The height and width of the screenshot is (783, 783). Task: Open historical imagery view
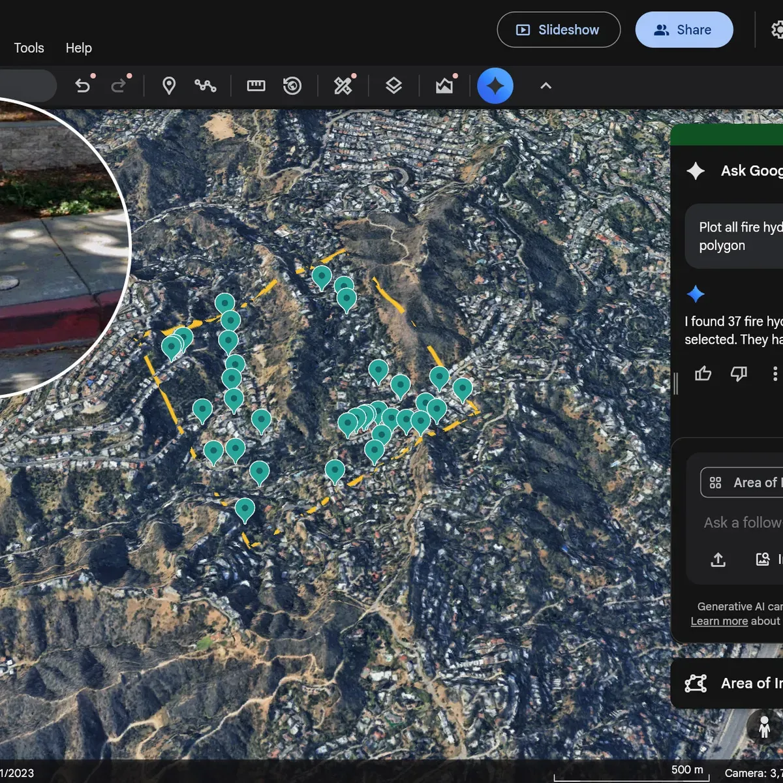pyautogui.click(x=292, y=85)
